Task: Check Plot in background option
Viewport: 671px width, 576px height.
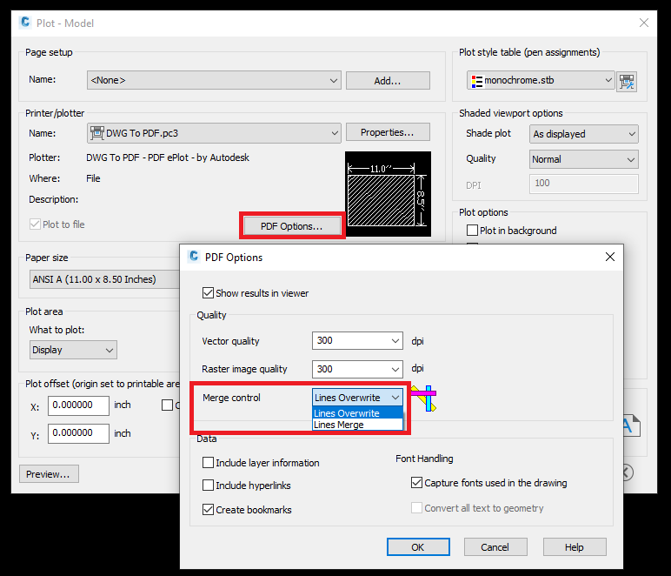Action: point(473,231)
